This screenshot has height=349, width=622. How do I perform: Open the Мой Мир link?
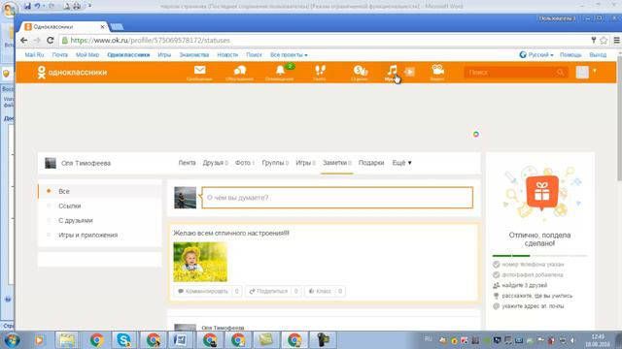pos(87,55)
